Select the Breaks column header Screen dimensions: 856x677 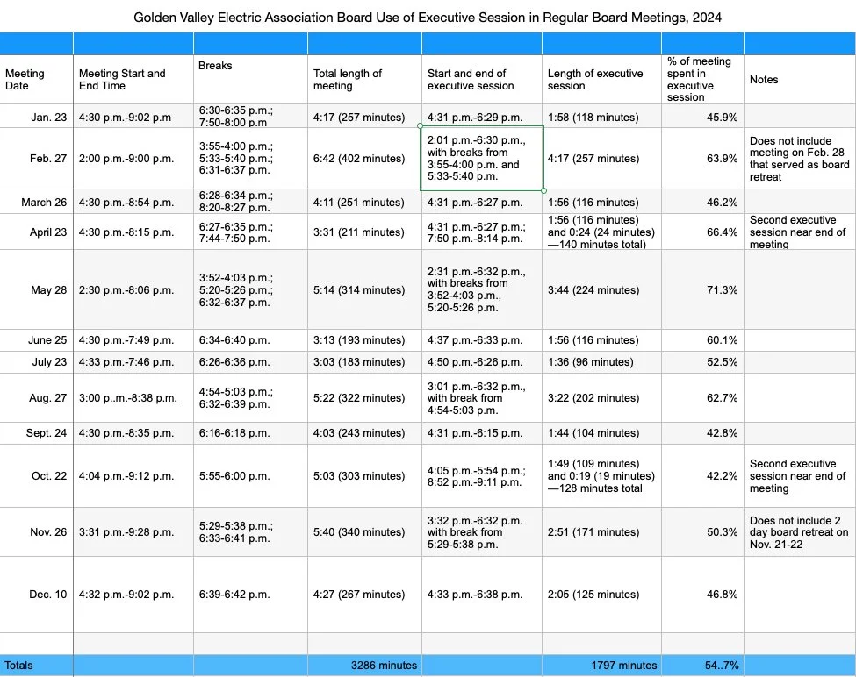(250, 80)
